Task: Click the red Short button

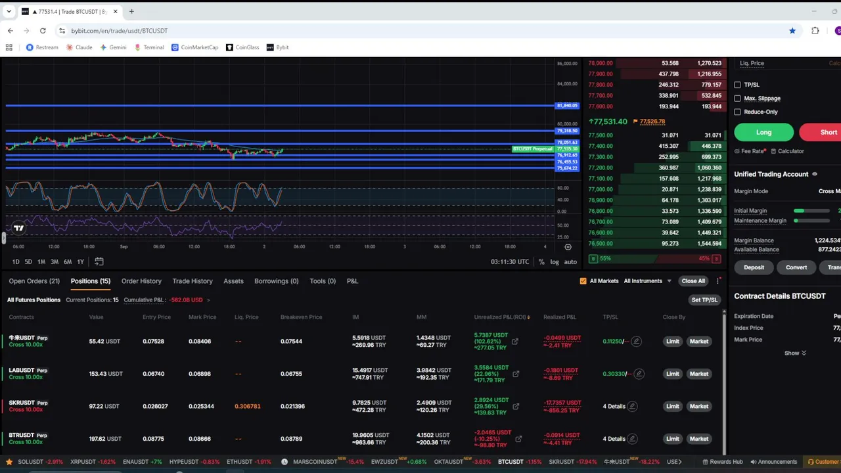Action: [821, 132]
